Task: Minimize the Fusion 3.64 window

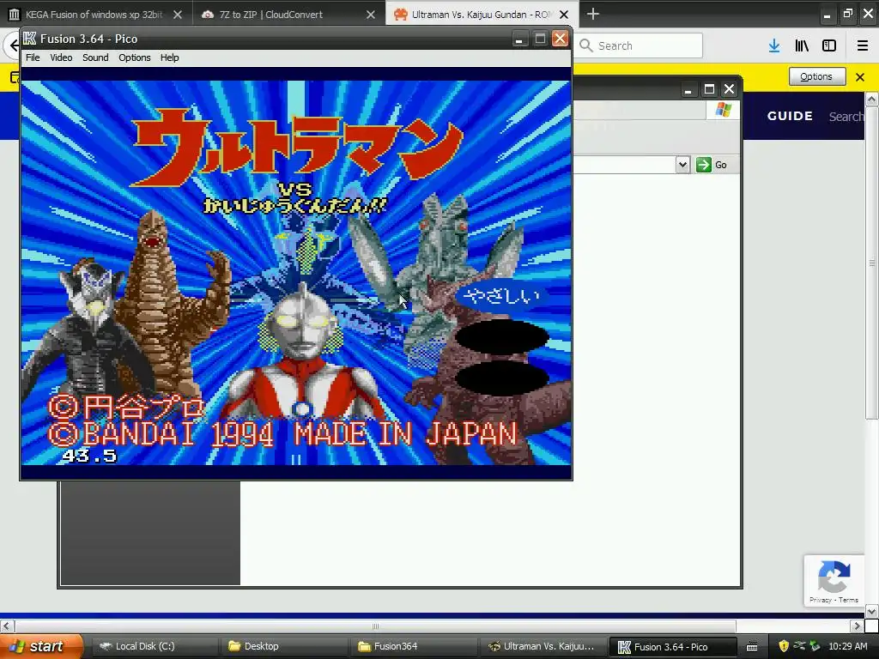Action: point(518,39)
